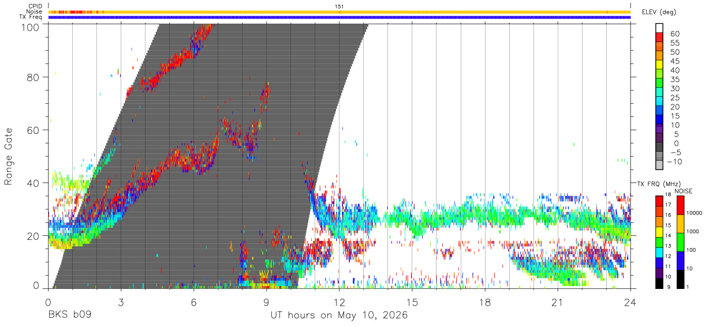Viewport: 709px width, 327px height.
Task: Click the ELEV (deg) legend title
Action: 658,12
